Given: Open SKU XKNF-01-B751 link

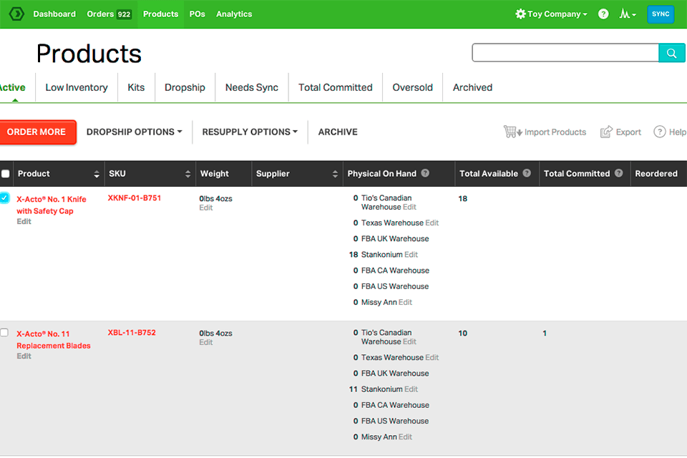Looking at the screenshot, I should [x=134, y=198].
